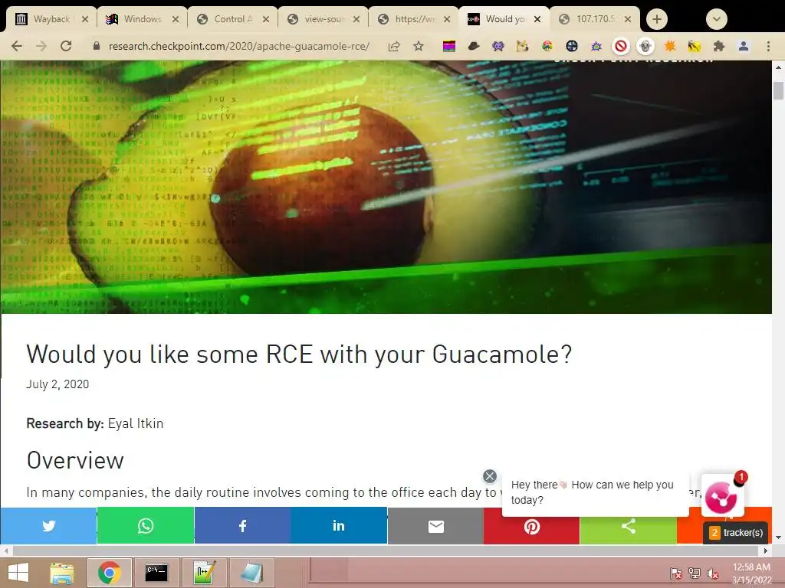Dismiss the chat greeting popup
The width and height of the screenshot is (785, 588).
coord(490,476)
